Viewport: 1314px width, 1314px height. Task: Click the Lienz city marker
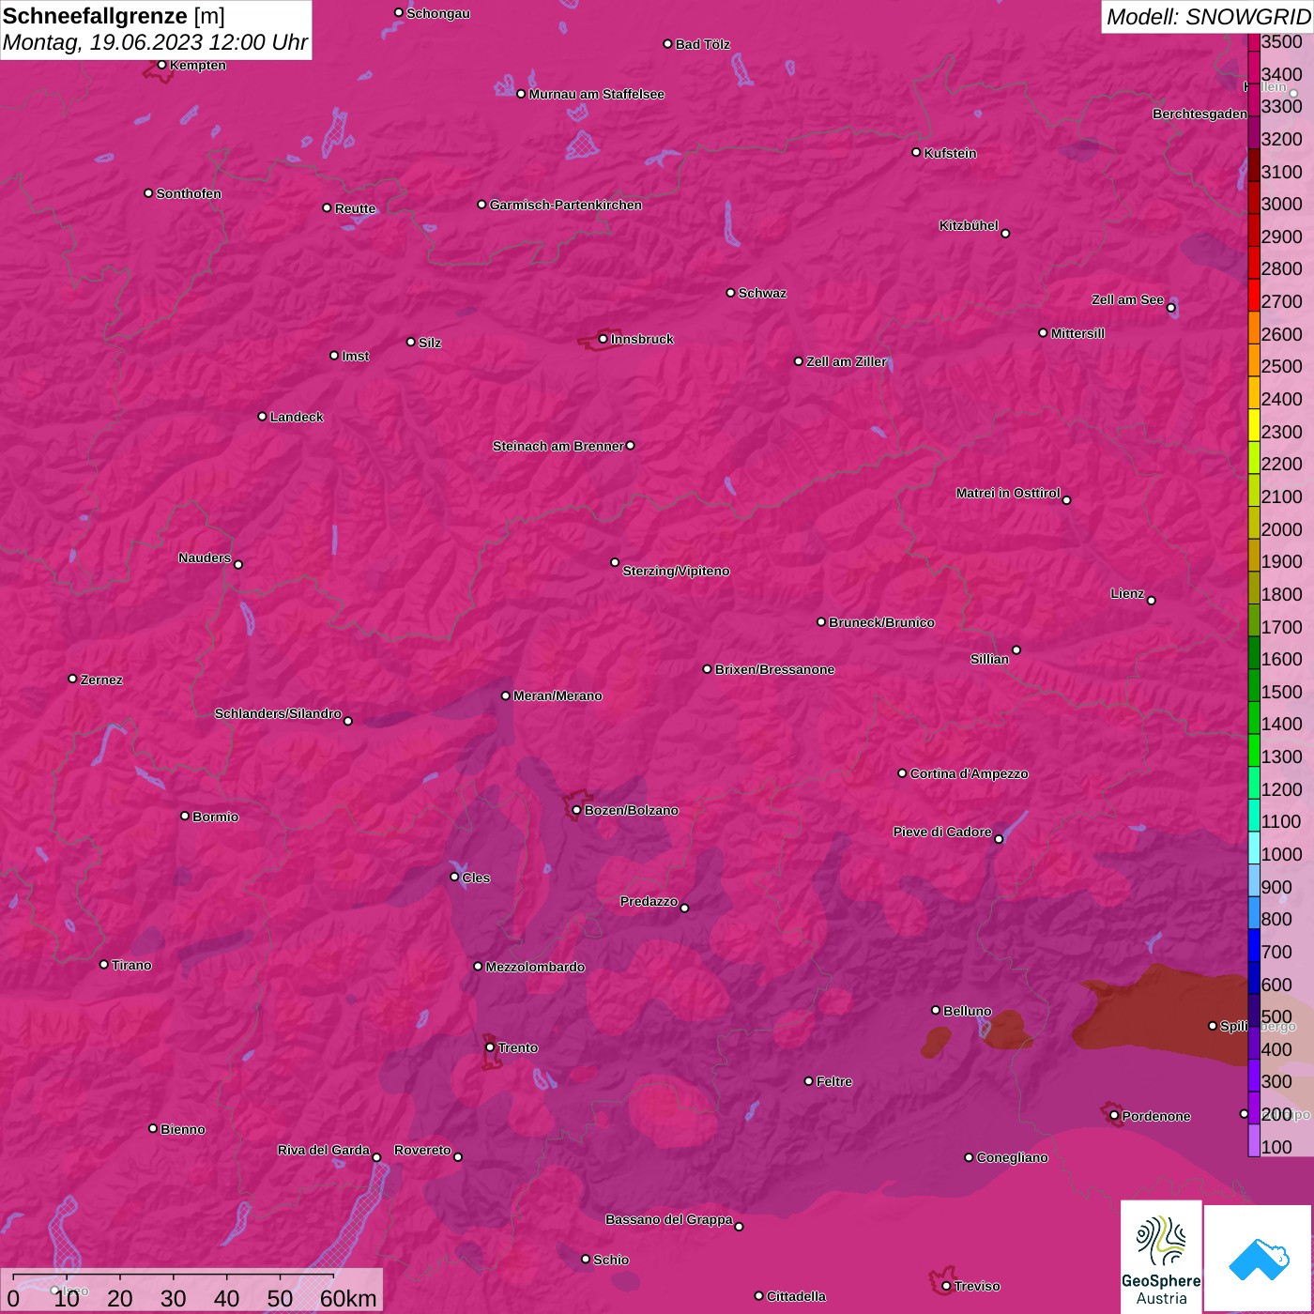1152,601
